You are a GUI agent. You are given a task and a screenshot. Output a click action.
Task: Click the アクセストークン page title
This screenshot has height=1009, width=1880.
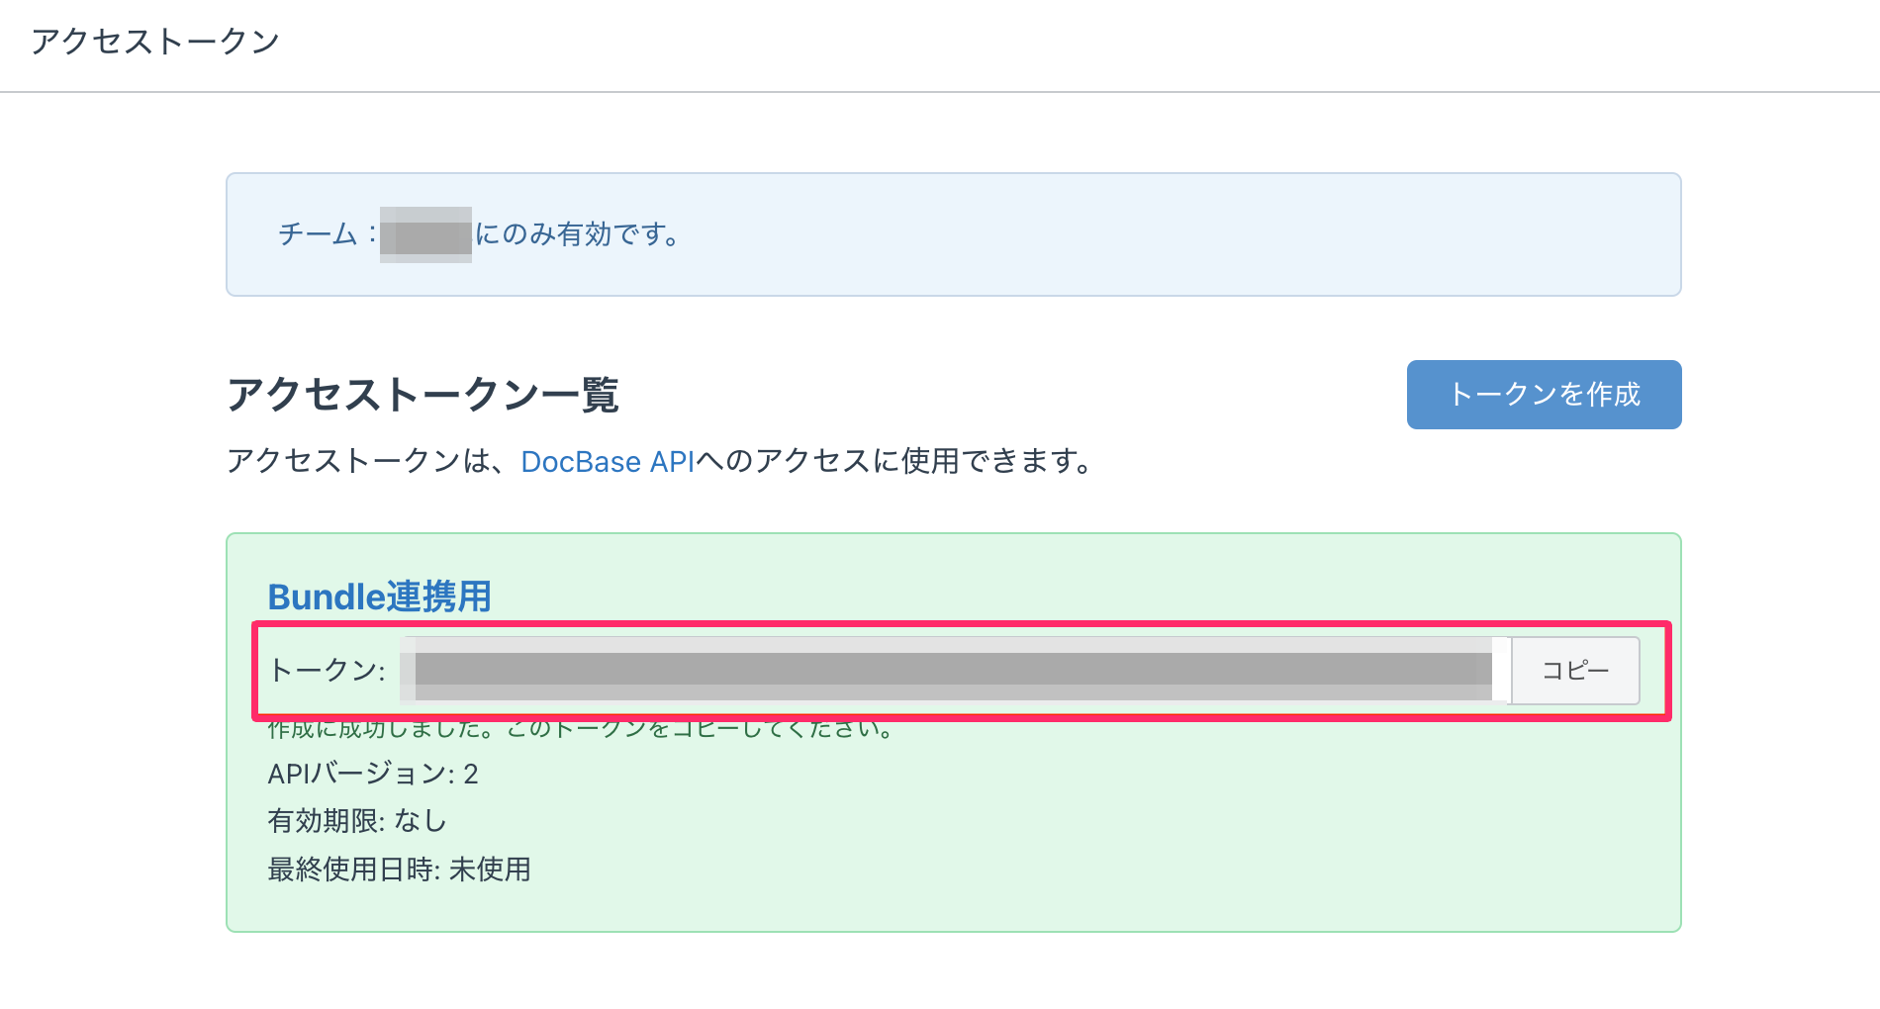[155, 42]
